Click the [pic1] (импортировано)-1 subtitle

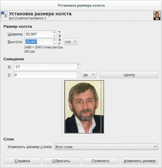(28, 18)
